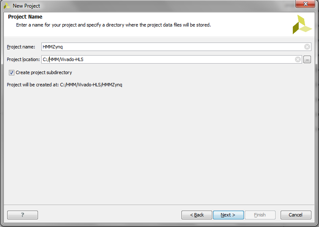Open help with the question mark button
The image size is (319, 227).
click(x=23, y=215)
